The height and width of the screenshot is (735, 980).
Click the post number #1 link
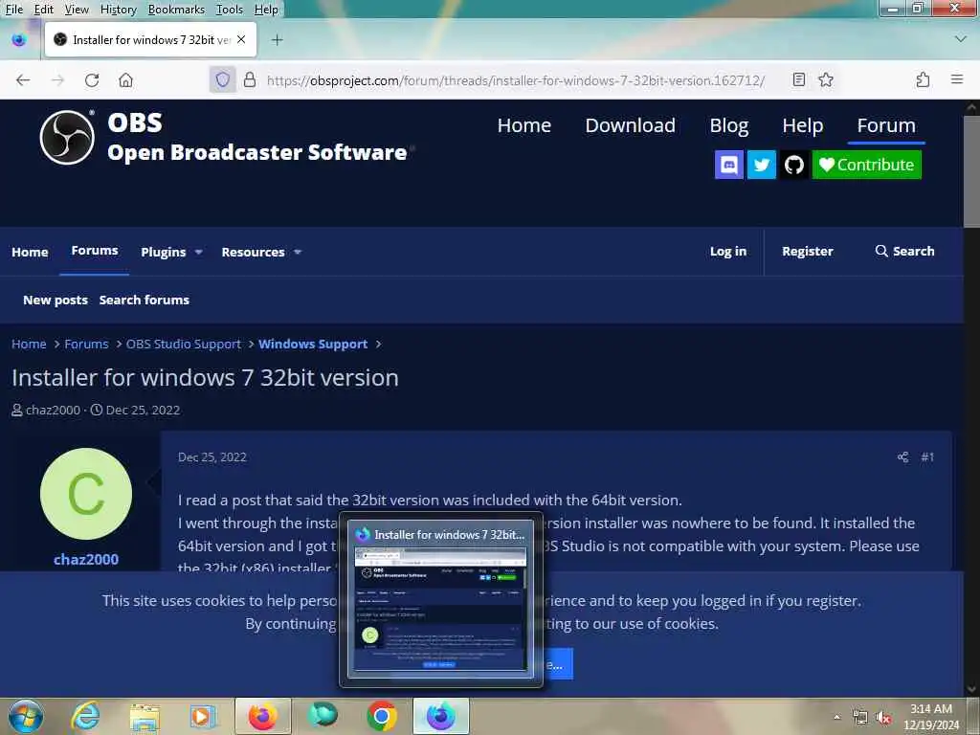[926, 457]
